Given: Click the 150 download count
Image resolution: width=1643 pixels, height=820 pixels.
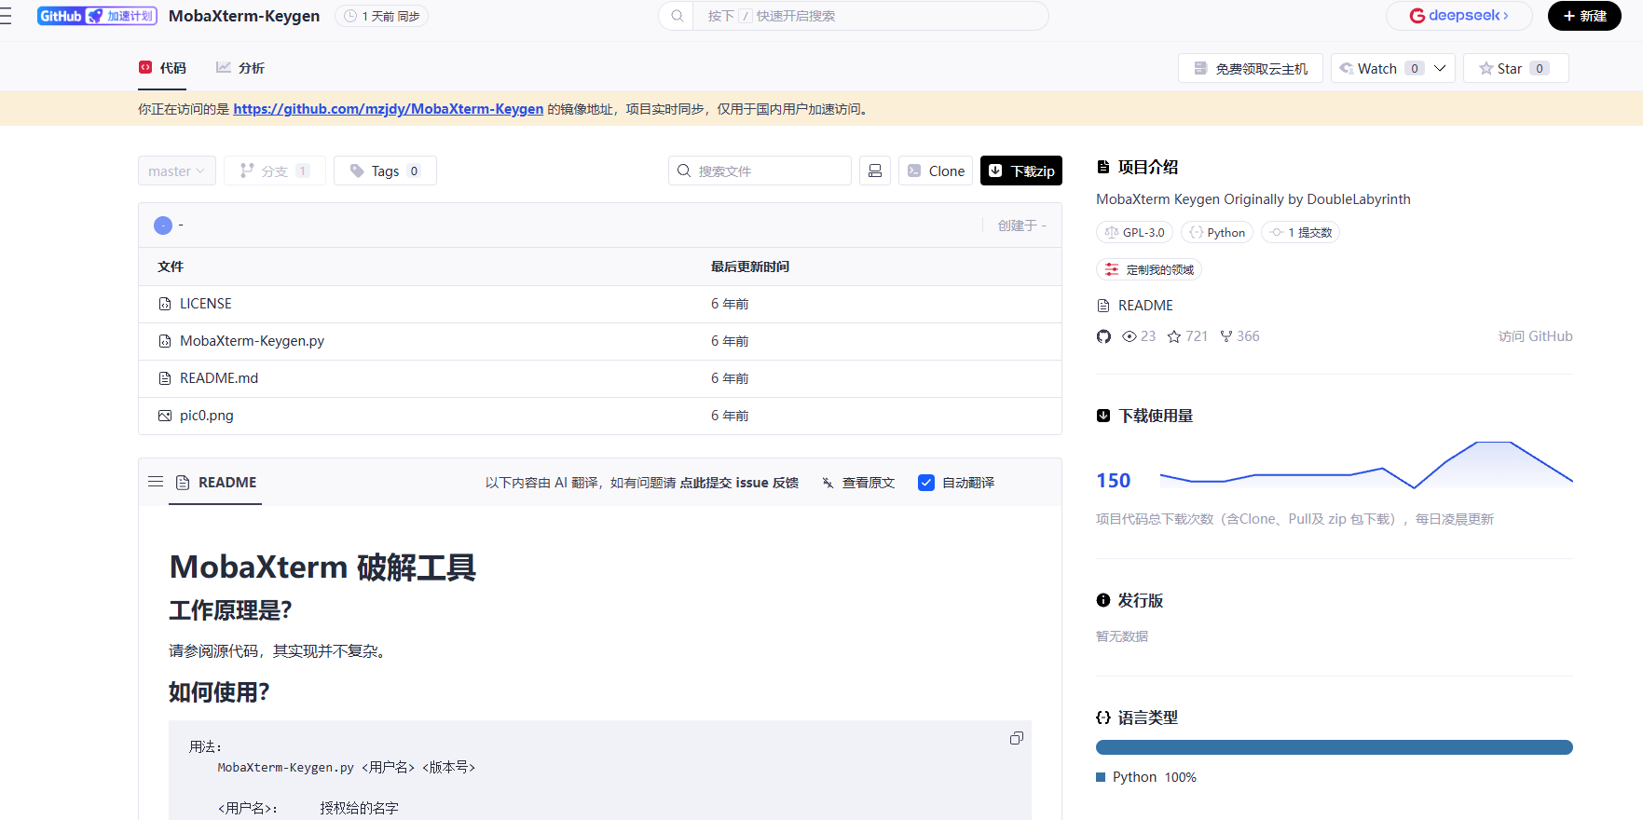Looking at the screenshot, I should [x=1113, y=481].
